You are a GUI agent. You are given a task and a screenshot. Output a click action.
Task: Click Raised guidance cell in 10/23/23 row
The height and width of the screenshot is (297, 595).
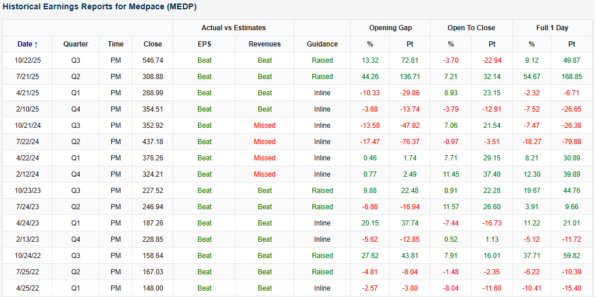[322, 190]
